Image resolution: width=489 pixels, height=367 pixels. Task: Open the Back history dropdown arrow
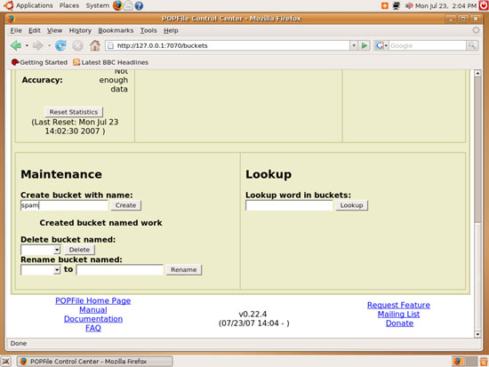[27, 45]
